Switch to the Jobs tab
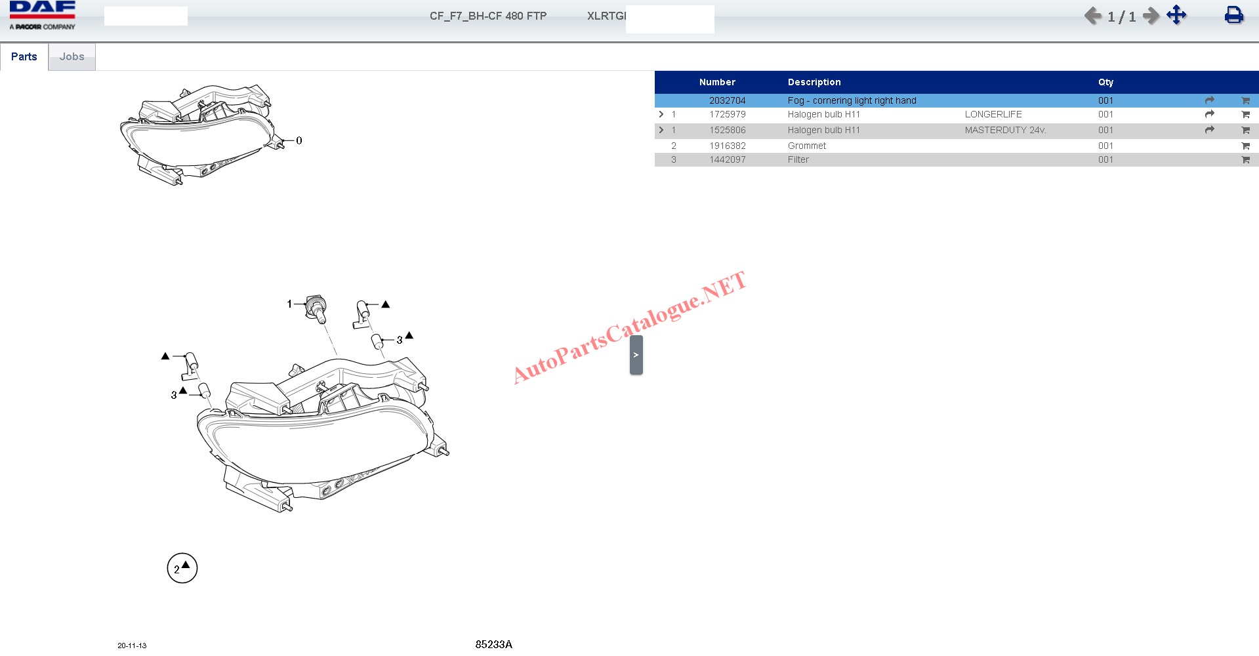The height and width of the screenshot is (656, 1259). pyautogui.click(x=72, y=57)
